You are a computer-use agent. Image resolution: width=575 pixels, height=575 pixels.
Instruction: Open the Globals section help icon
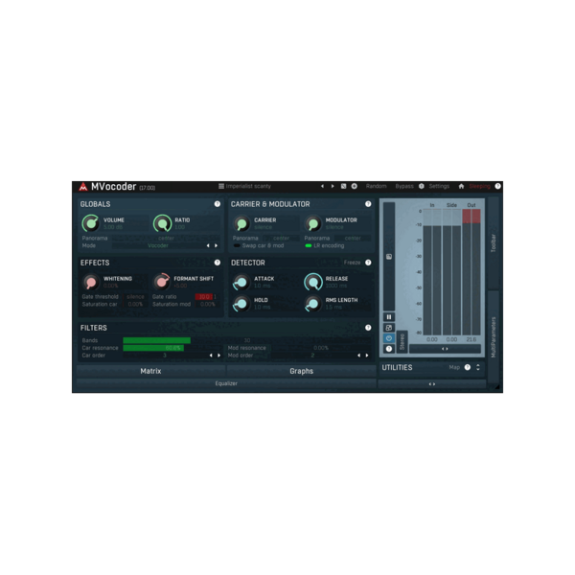click(x=218, y=204)
